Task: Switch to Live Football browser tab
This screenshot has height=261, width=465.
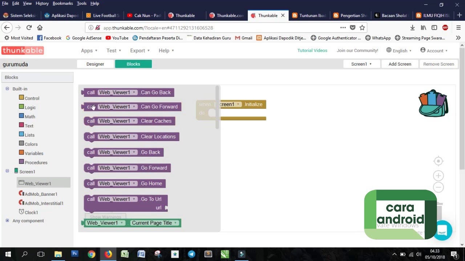Action: pyautogui.click(x=103, y=15)
